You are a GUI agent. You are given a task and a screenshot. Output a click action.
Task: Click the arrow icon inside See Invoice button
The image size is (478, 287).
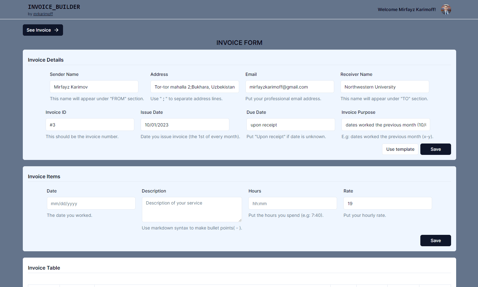tap(56, 30)
